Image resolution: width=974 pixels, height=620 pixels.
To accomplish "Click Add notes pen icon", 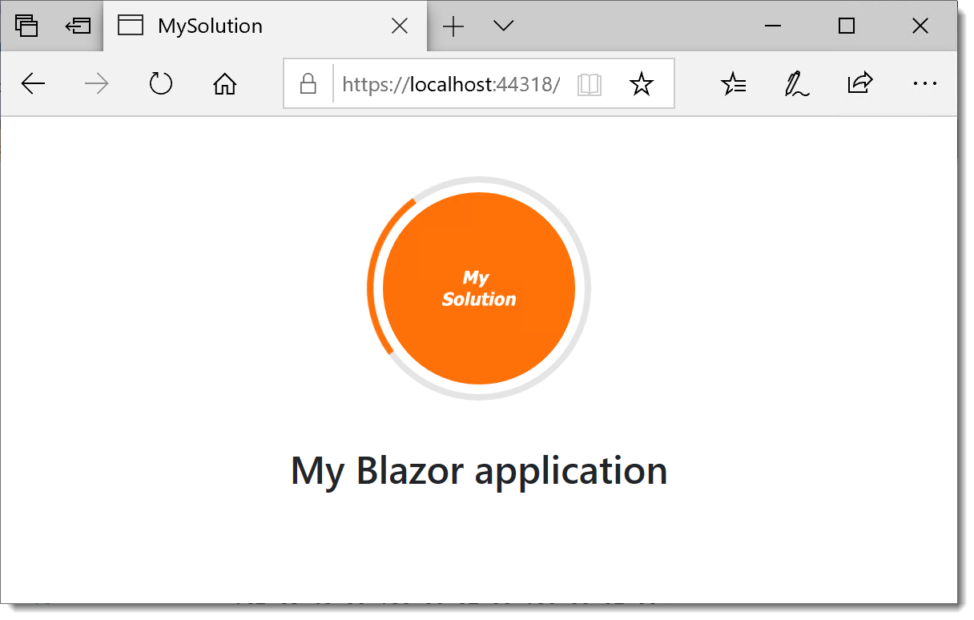I will click(x=796, y=83).
